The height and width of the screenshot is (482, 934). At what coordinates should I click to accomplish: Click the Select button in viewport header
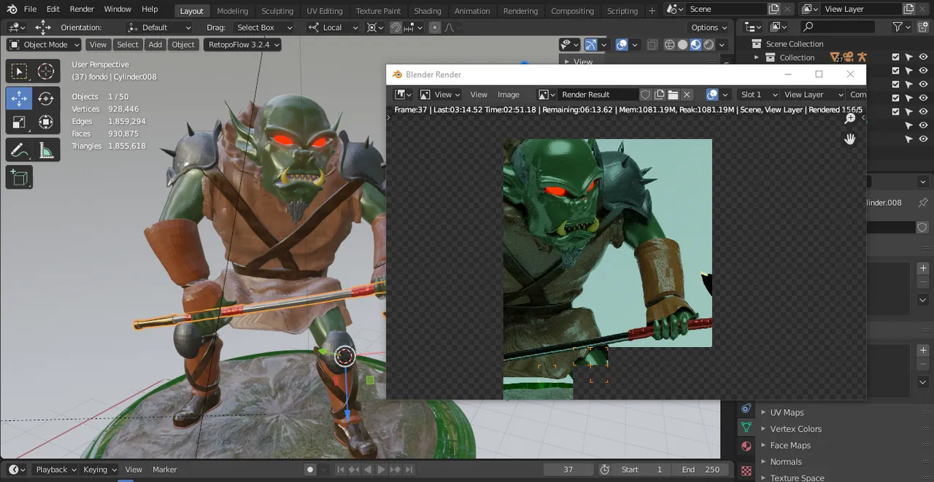[x=128, y=44]
